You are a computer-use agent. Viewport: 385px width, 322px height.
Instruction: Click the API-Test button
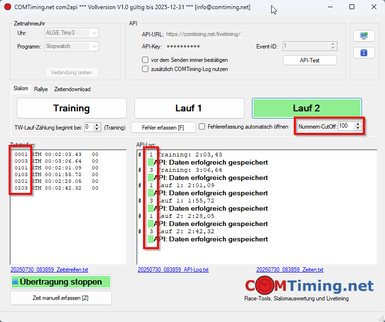(x=310, y=60)
